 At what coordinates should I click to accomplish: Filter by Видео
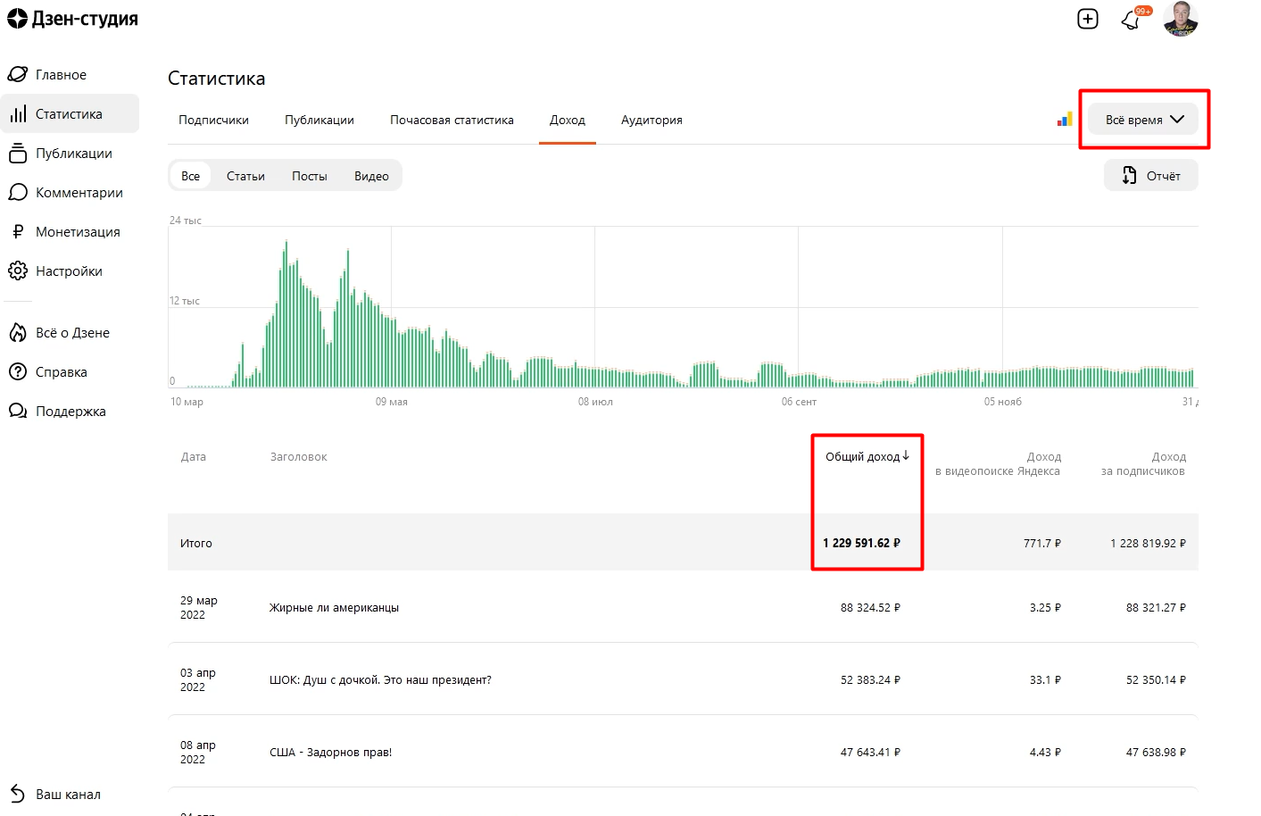pos(371,176)
